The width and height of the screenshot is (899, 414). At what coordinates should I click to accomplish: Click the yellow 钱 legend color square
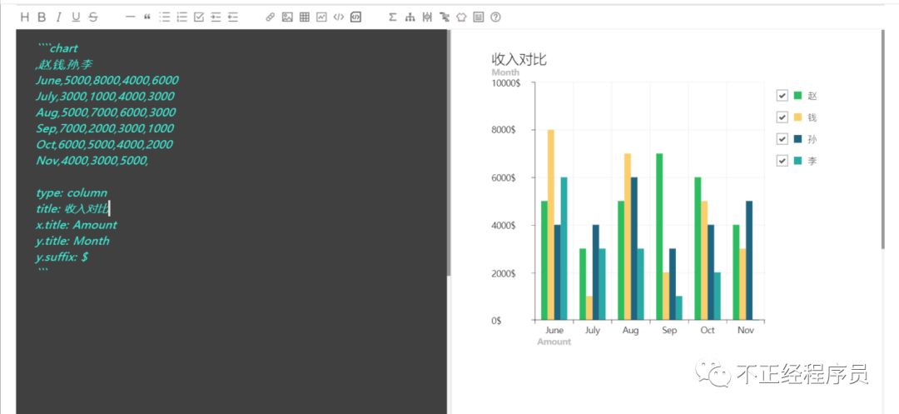[797, 117]
